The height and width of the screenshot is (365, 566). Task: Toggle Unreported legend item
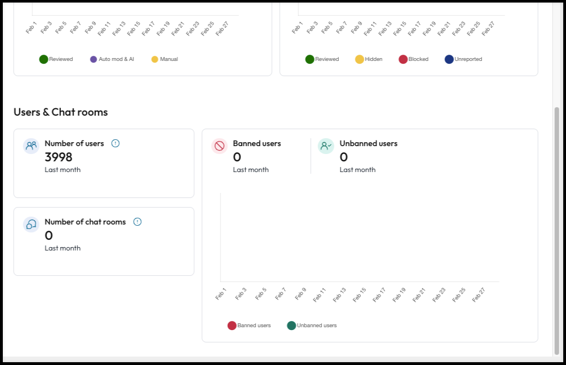click(463, 59)
